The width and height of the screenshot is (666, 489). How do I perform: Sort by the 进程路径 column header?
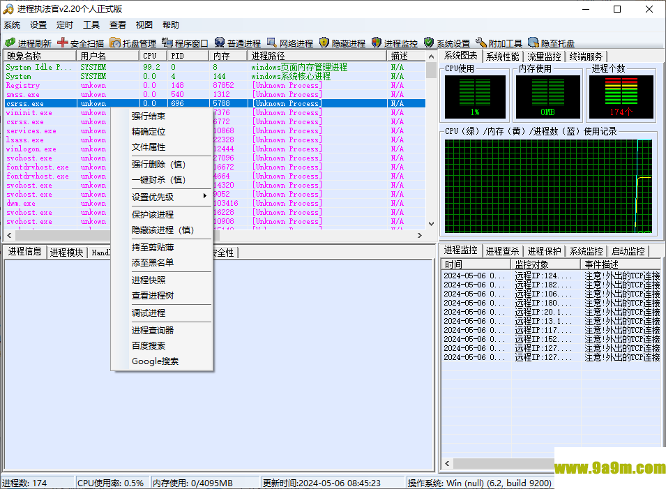[317, 56]
